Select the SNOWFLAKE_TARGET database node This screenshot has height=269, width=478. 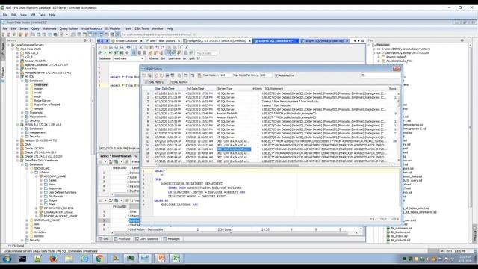pyautogui.click(x=47, y=220)
